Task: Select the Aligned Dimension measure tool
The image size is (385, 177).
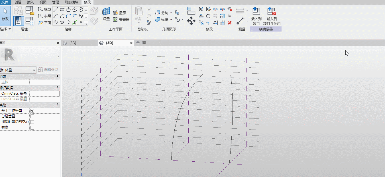Action: coord(240,21)
